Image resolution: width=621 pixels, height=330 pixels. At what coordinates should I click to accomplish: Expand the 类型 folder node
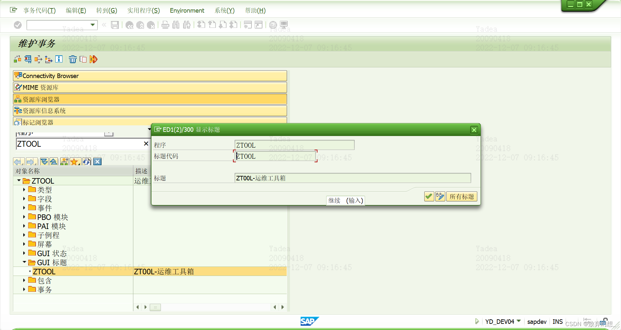[x=24, y=190]
